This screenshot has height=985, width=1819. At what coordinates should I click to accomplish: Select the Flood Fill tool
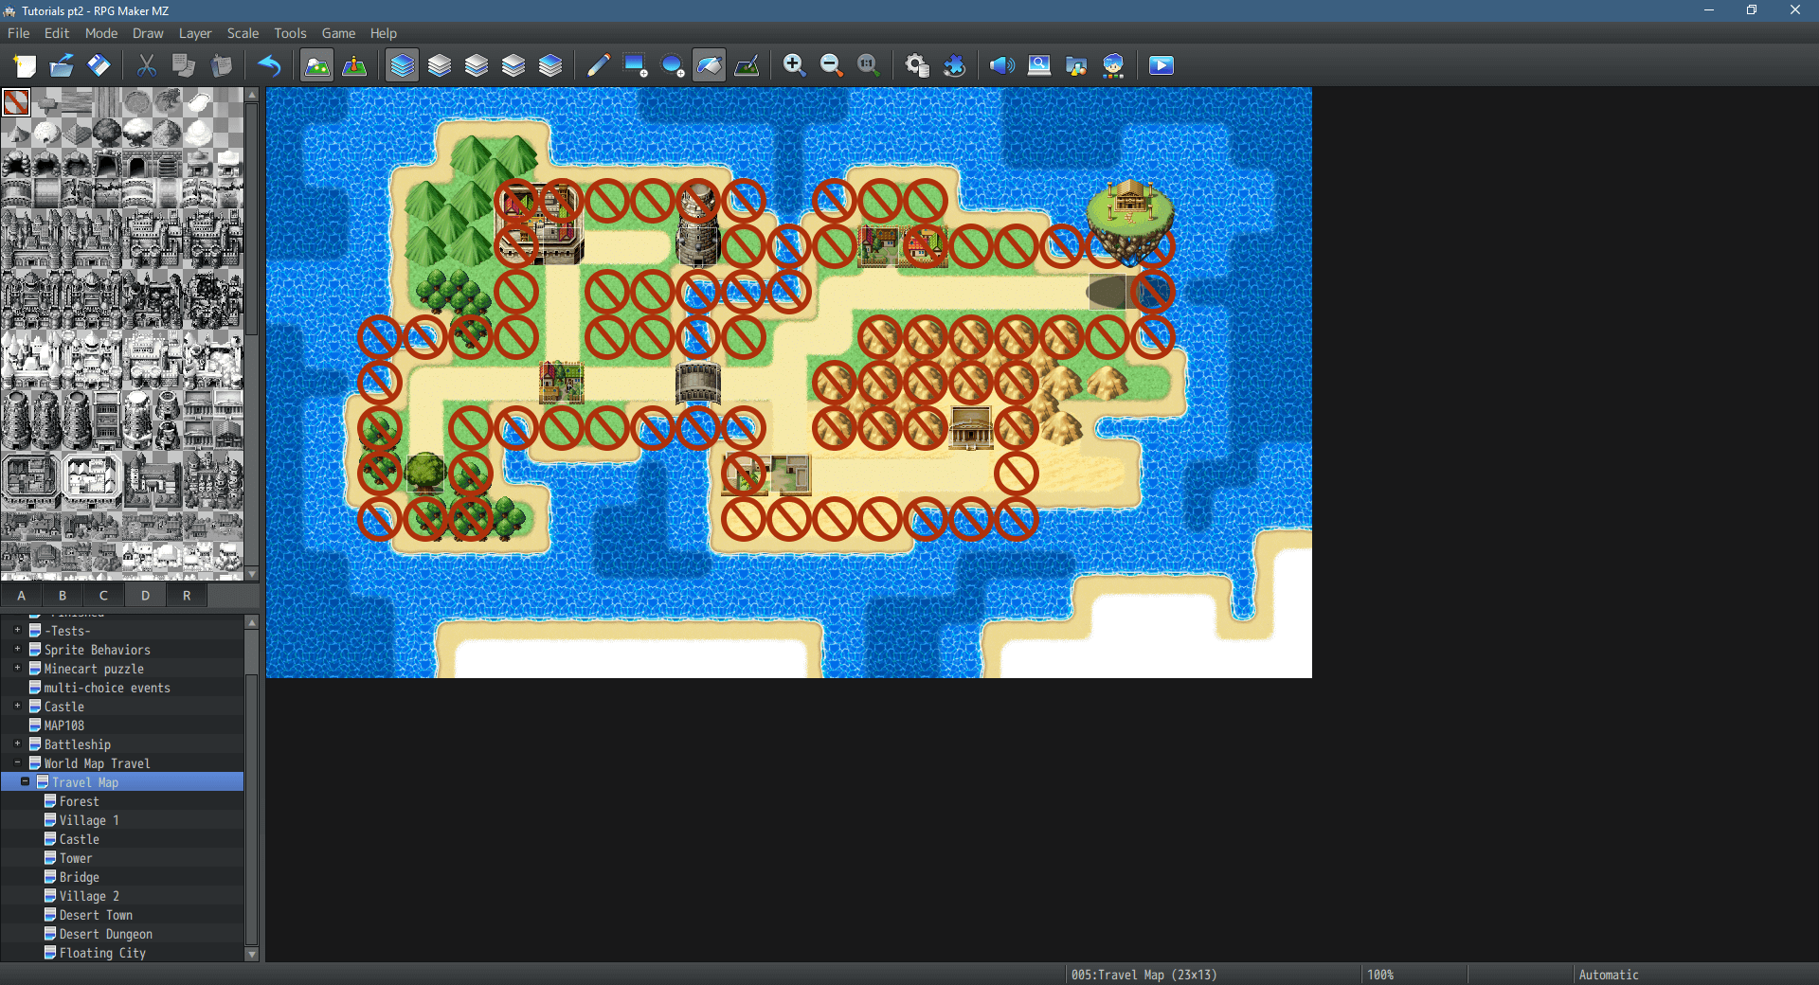[709, 65]
